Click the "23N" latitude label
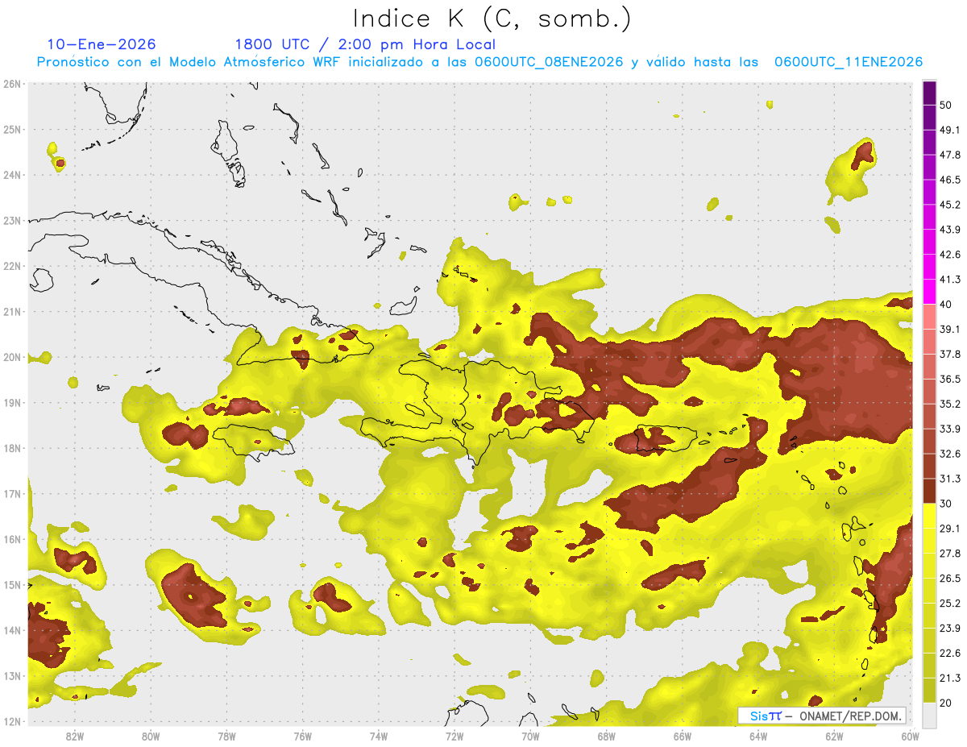This screenshot has height=747, width=967. (12, 220)
